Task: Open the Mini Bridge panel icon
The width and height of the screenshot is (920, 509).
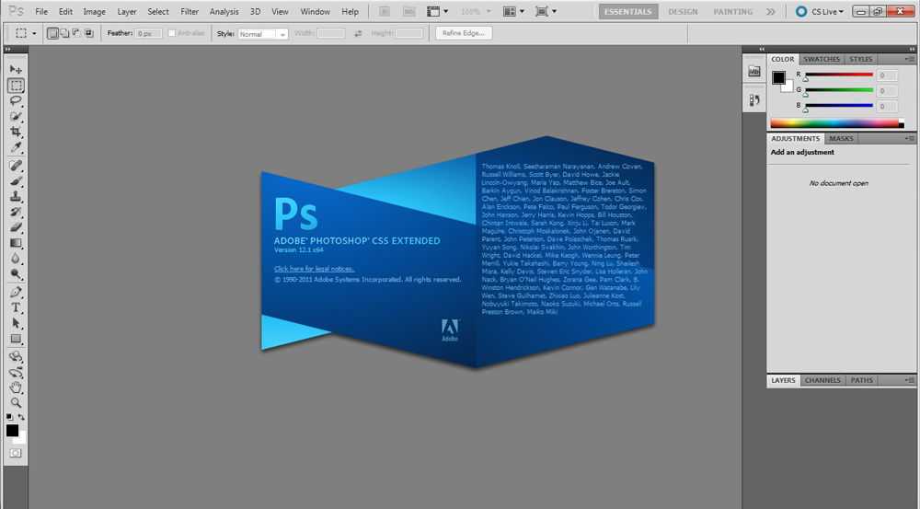Action: point(754,71)
